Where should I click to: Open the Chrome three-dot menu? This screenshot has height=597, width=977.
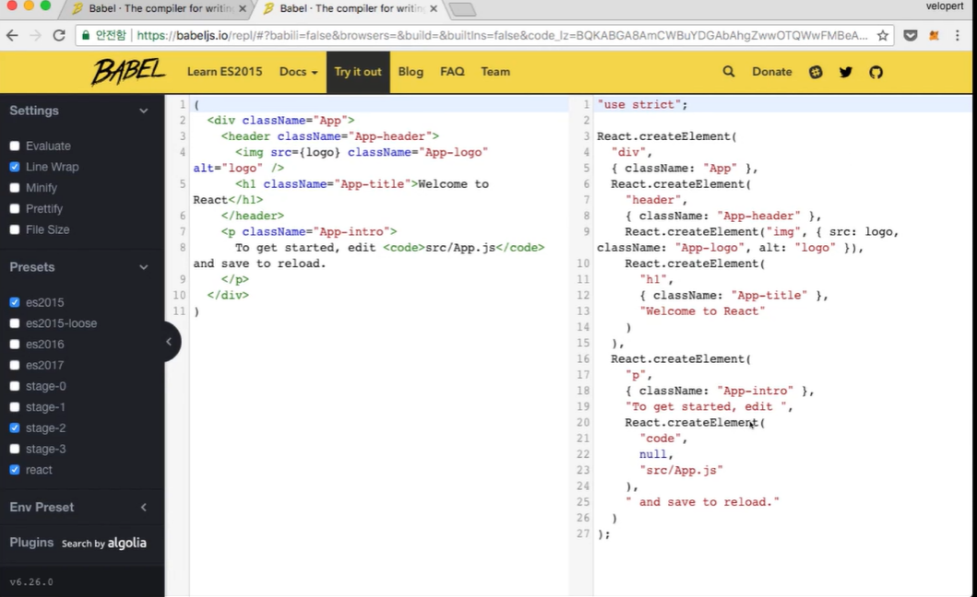[958, 36]
